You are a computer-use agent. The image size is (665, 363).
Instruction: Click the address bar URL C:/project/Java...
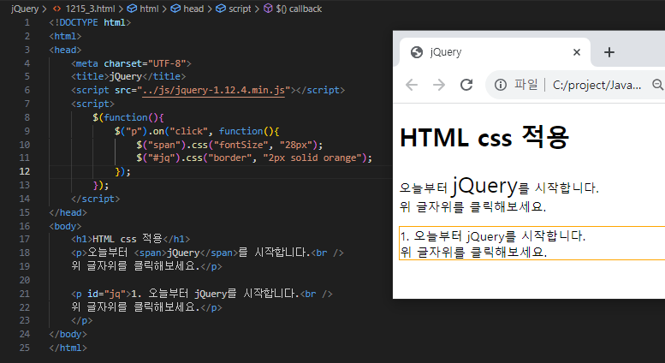point(597,86)
